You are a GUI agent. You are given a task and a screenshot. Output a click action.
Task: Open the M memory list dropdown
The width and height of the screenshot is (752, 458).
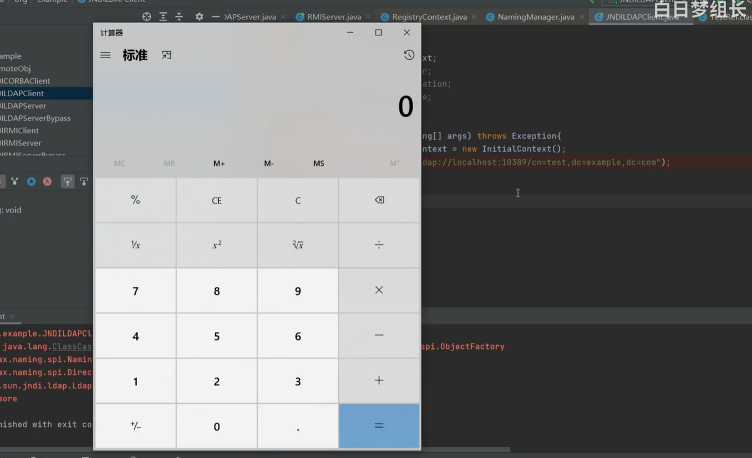pos(395,163)
